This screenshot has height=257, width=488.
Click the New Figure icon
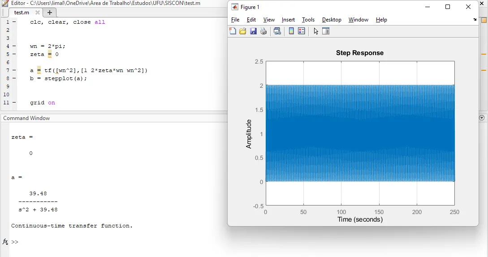[x=233, y=31]
